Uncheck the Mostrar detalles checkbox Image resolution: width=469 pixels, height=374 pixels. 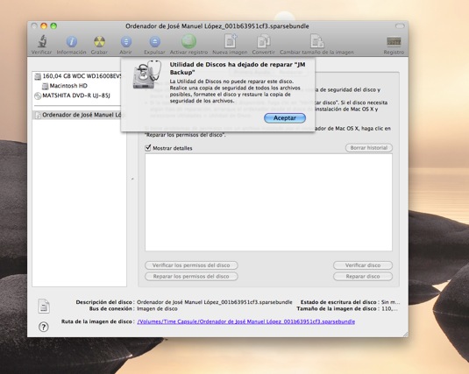point(148,148)
